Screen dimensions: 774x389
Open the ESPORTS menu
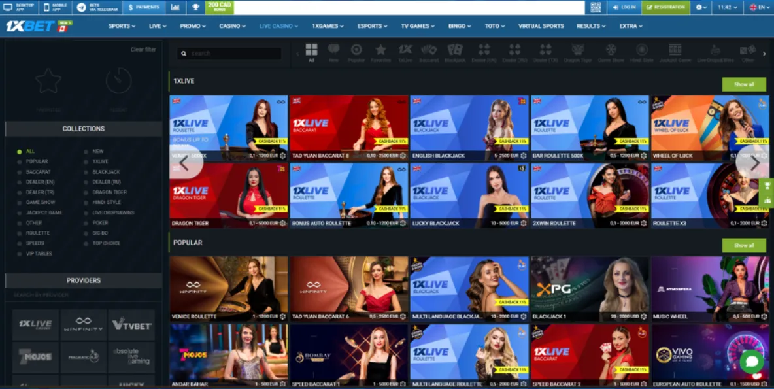tap(373, 26)
